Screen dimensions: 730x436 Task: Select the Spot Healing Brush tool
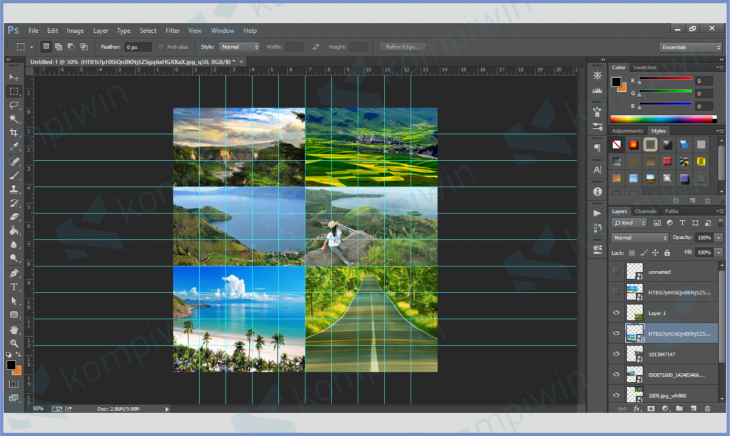pos(14,162)
